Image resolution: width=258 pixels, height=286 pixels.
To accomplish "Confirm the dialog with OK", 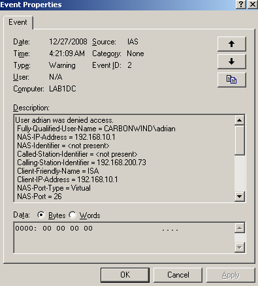I will [x=125, y=275].
